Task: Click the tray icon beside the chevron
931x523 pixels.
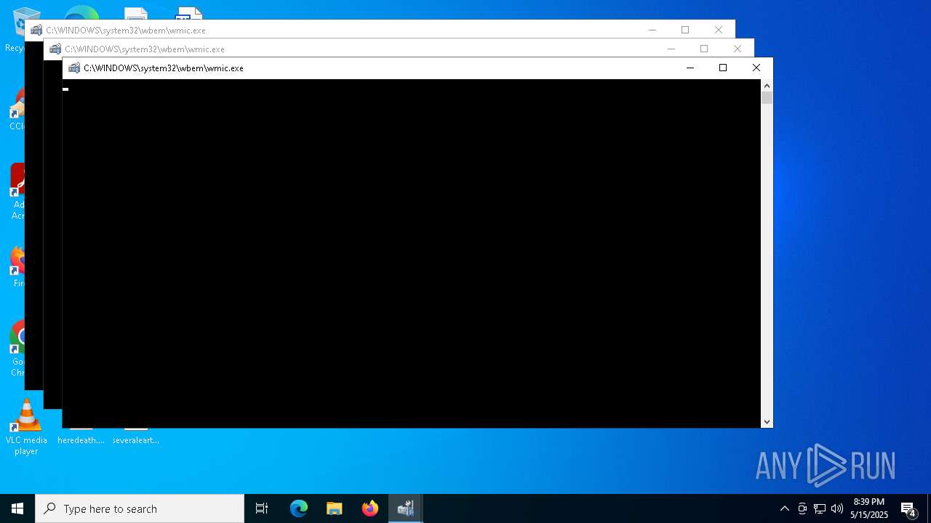Action: [x=802, y=508]
